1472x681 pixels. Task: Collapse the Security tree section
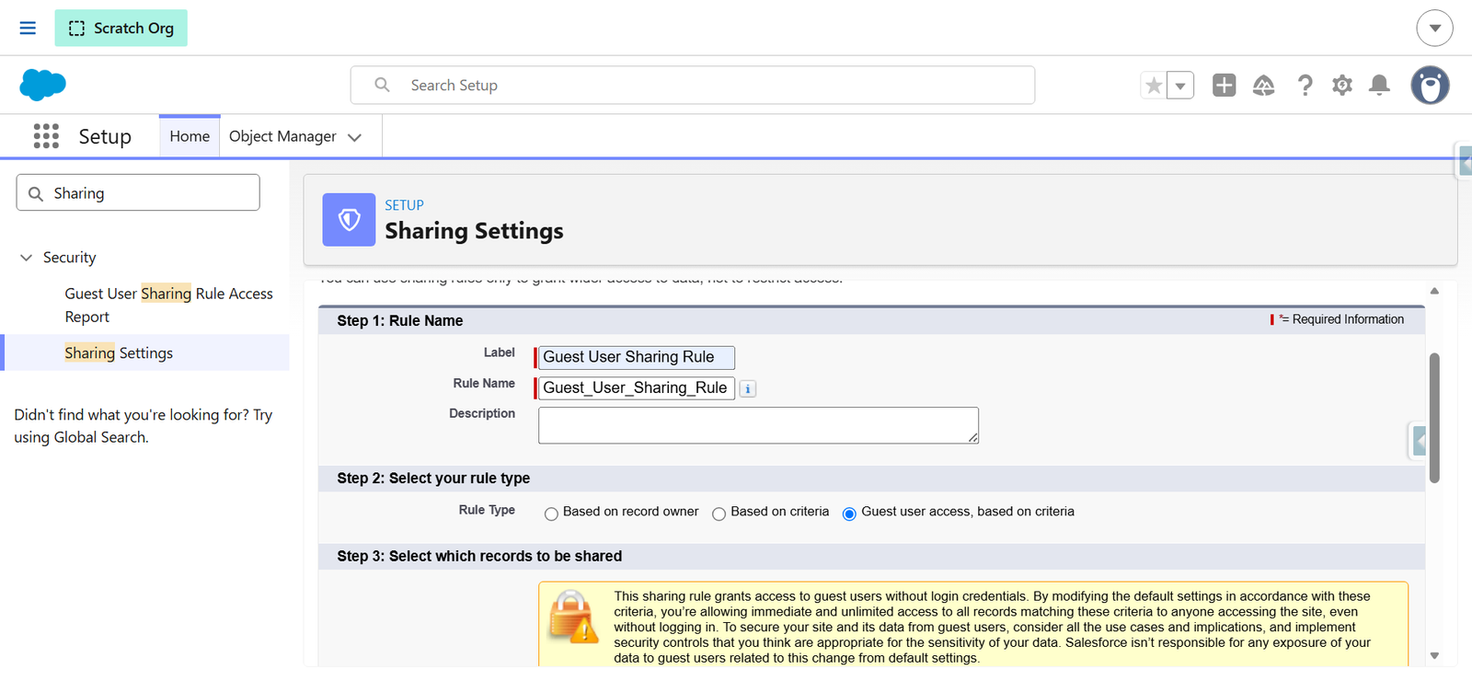click(x=27, y=258)
